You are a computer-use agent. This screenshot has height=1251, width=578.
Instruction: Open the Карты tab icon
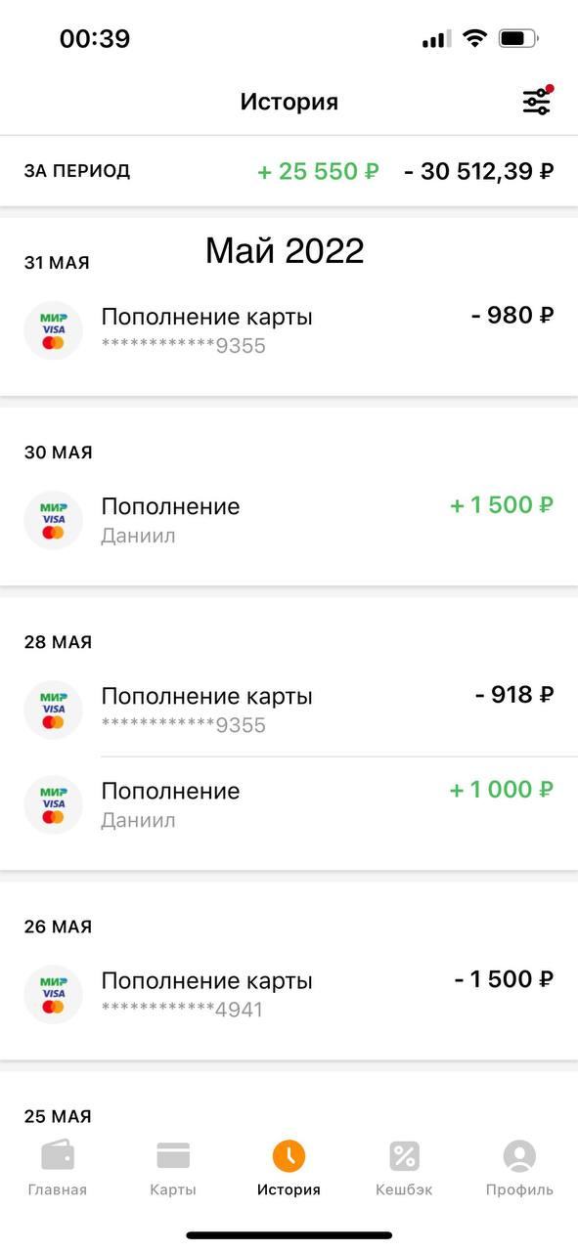[x=173, y=1156]
